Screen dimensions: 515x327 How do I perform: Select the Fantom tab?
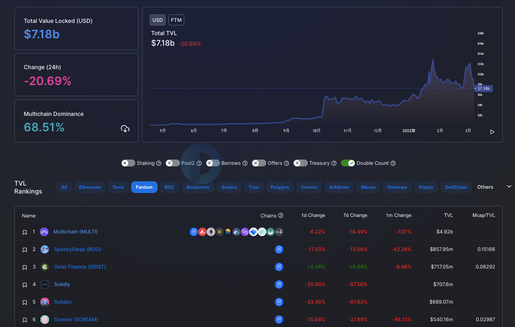point(144,187)
